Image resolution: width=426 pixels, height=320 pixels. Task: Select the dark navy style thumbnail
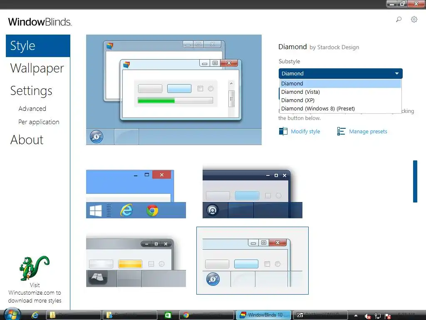click(253, 192)
